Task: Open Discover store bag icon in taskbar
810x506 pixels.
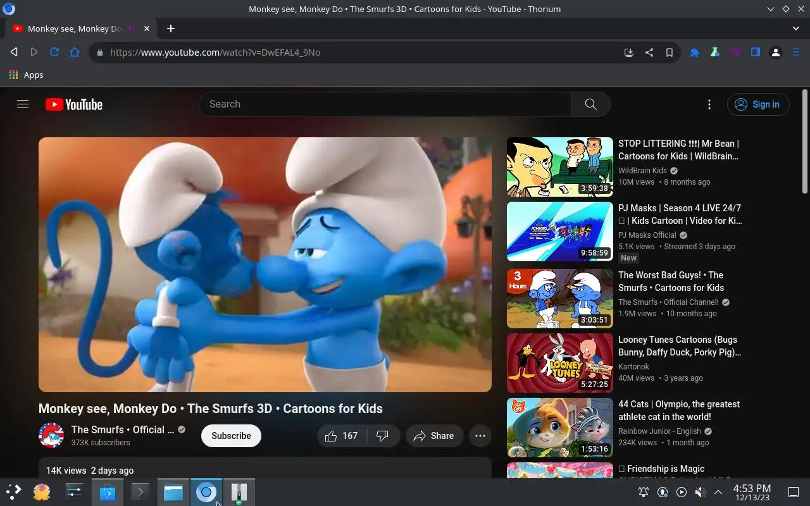Action: click(107, 492)
